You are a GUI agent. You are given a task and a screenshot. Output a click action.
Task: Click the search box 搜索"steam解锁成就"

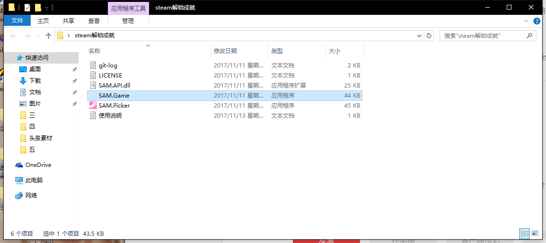488,35
